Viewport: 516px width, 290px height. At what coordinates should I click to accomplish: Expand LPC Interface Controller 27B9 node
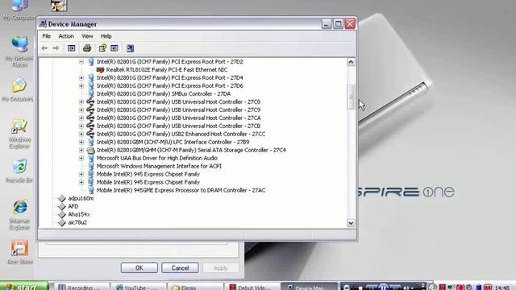[x=81, y=142]
